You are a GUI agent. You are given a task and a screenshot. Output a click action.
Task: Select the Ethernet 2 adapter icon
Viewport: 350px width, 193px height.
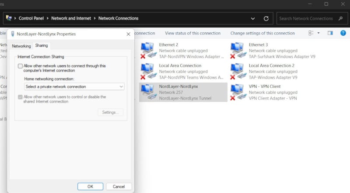(148, 51)
